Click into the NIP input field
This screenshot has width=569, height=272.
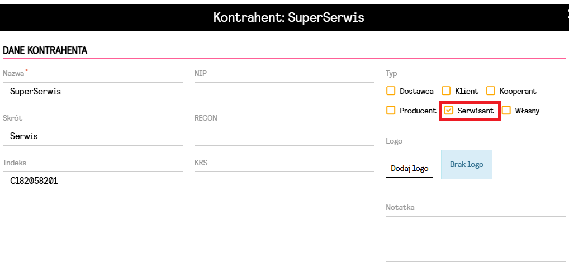tap(284, 92)
